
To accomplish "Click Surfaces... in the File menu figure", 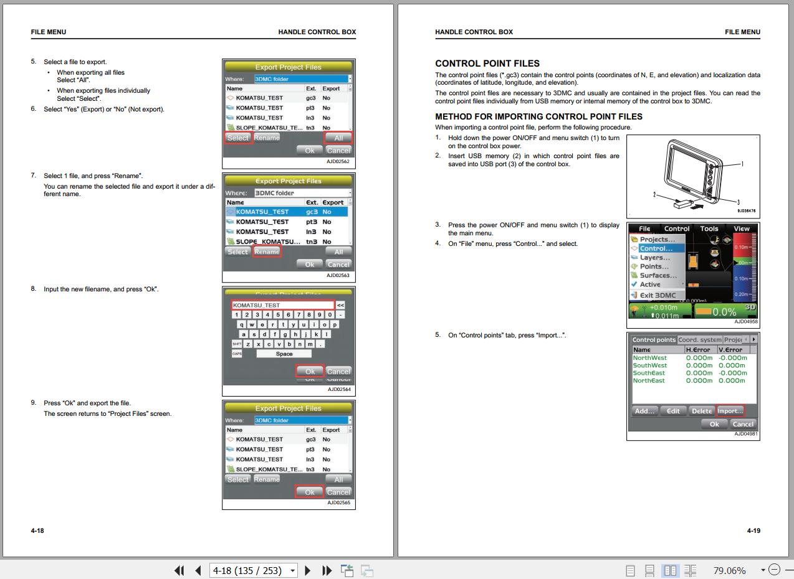I will (657, 275).
